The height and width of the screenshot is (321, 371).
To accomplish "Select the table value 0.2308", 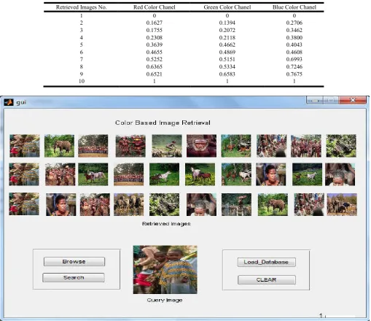I will point(155,37).
